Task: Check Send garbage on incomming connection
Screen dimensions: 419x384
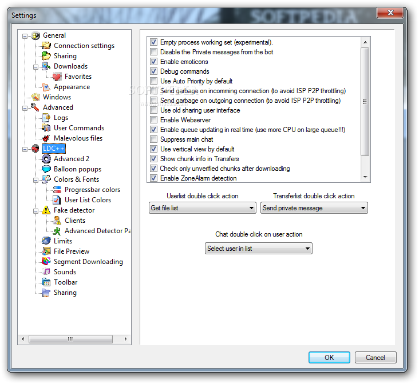Action: (153, 91)
